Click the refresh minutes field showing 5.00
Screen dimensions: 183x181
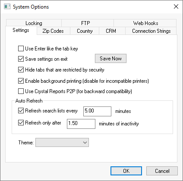[x=97, y=111]
